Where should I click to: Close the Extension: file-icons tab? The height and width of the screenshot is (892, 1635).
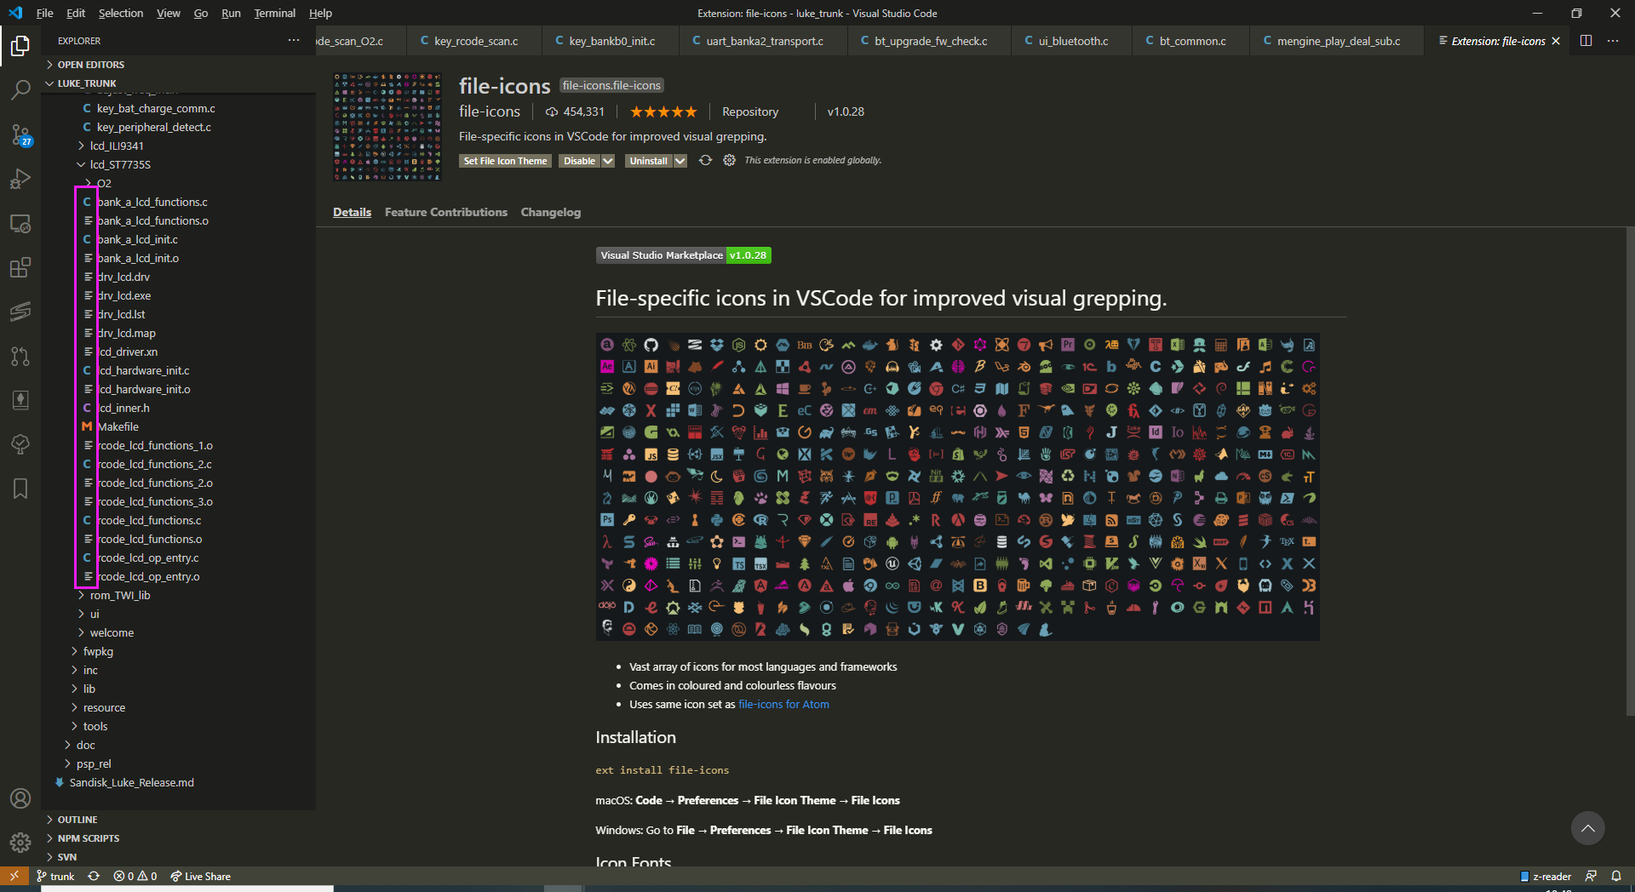[1556, 41]
